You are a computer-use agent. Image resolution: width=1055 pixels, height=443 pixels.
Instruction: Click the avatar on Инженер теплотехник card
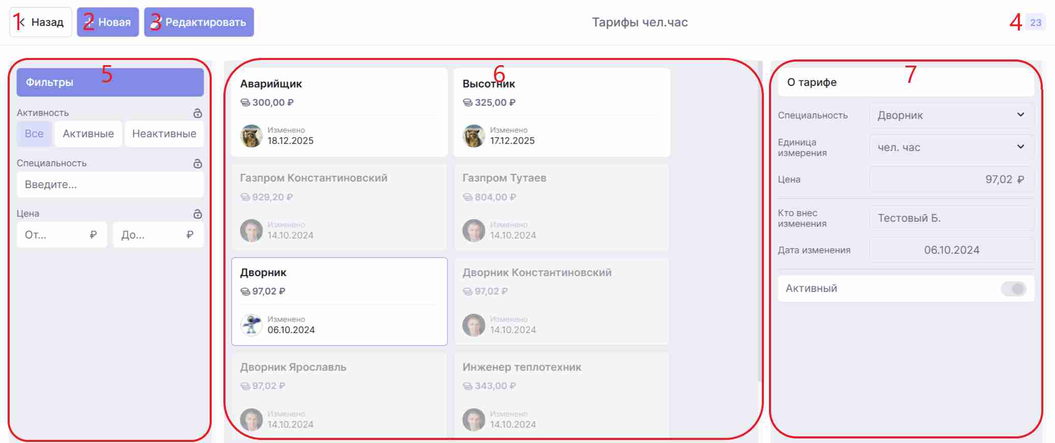coord(474,420)
